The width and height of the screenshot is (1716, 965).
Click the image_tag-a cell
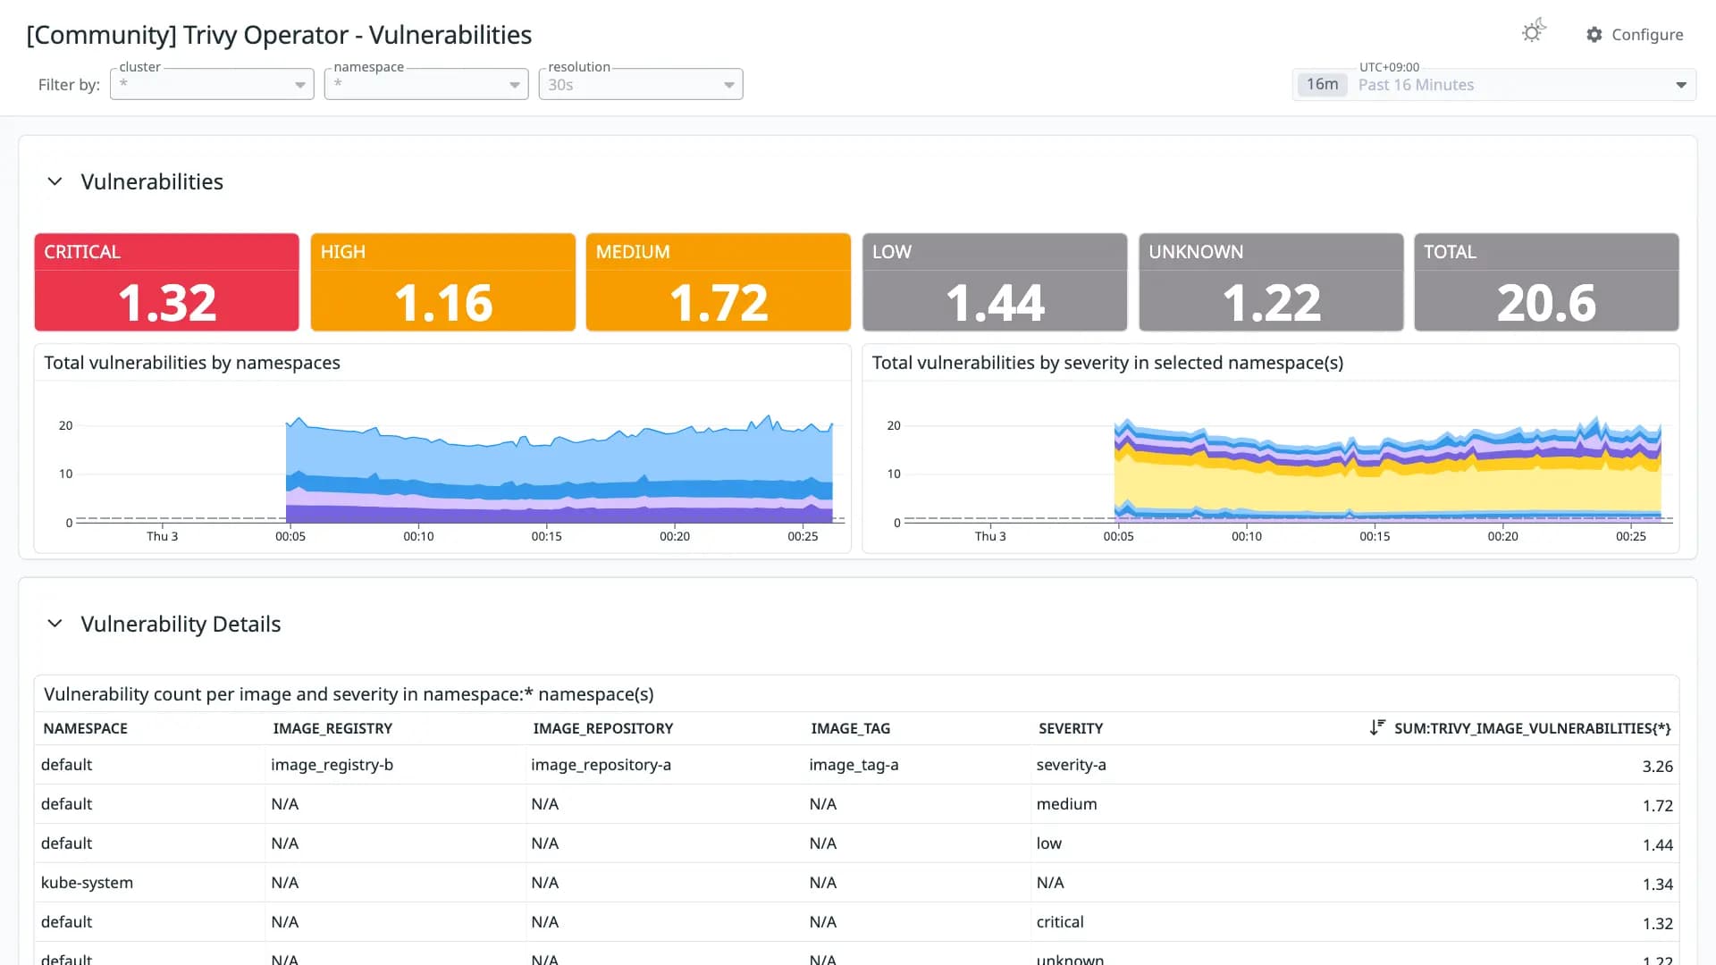click(x=854, y=765)
